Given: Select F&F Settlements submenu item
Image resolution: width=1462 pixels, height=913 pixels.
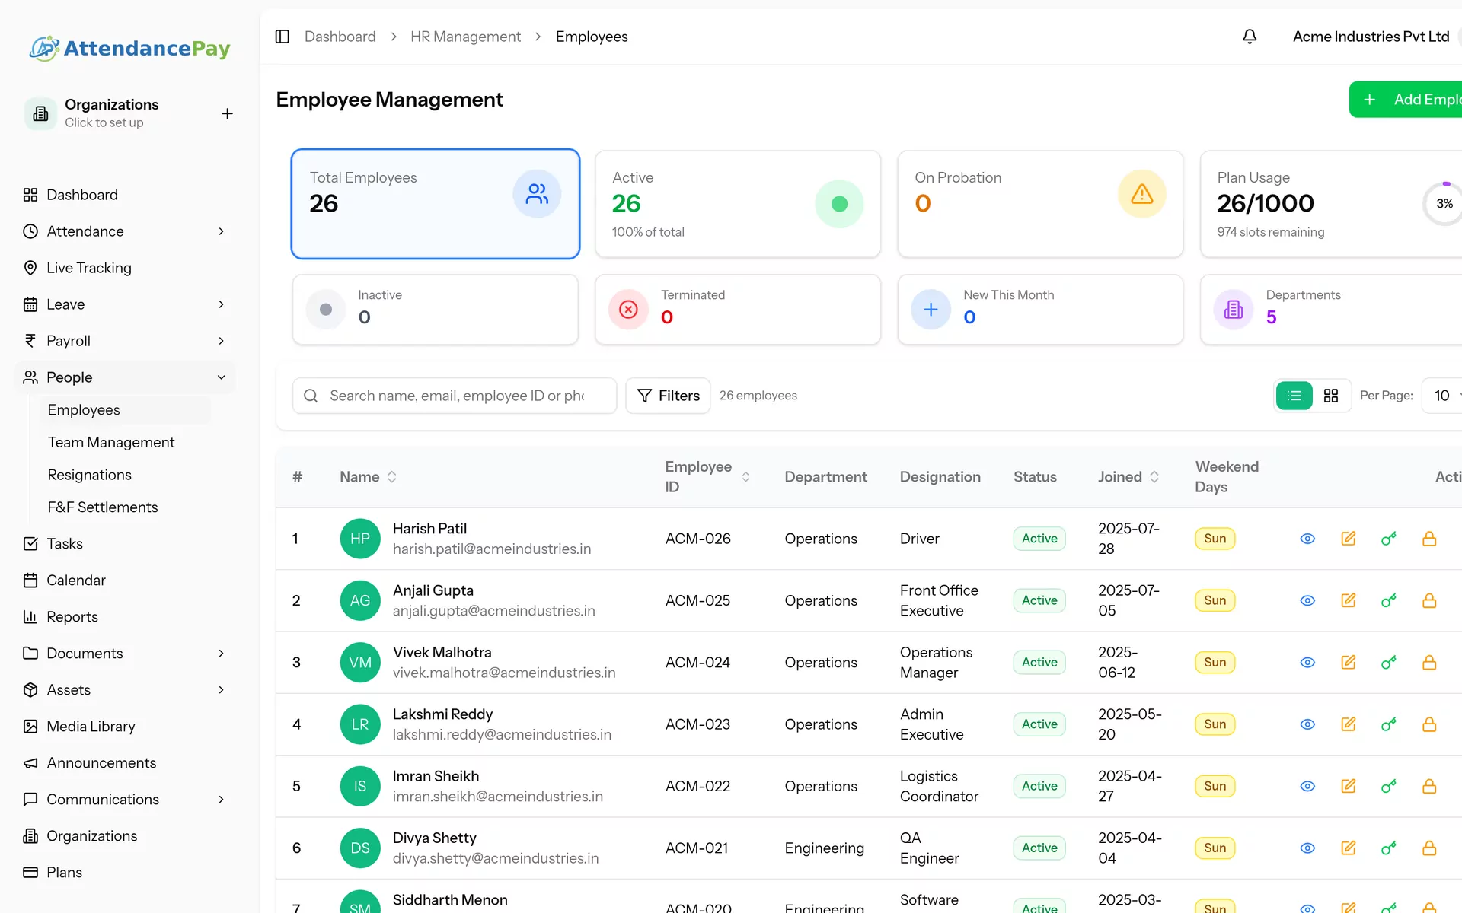Looking at the screenshot, I should pos(103,507).
